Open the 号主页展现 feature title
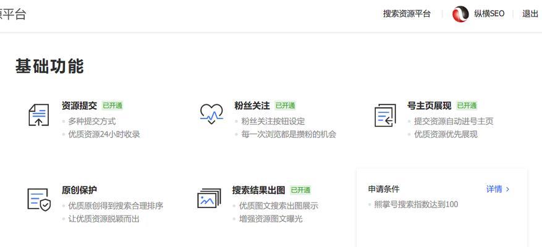The width and height of the screenshot is (542, 247). point(430,106)
